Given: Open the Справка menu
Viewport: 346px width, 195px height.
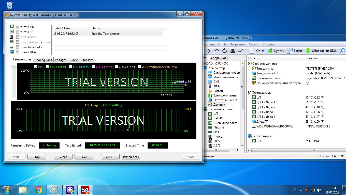Looking at the screenshot, I should [268, 44].
